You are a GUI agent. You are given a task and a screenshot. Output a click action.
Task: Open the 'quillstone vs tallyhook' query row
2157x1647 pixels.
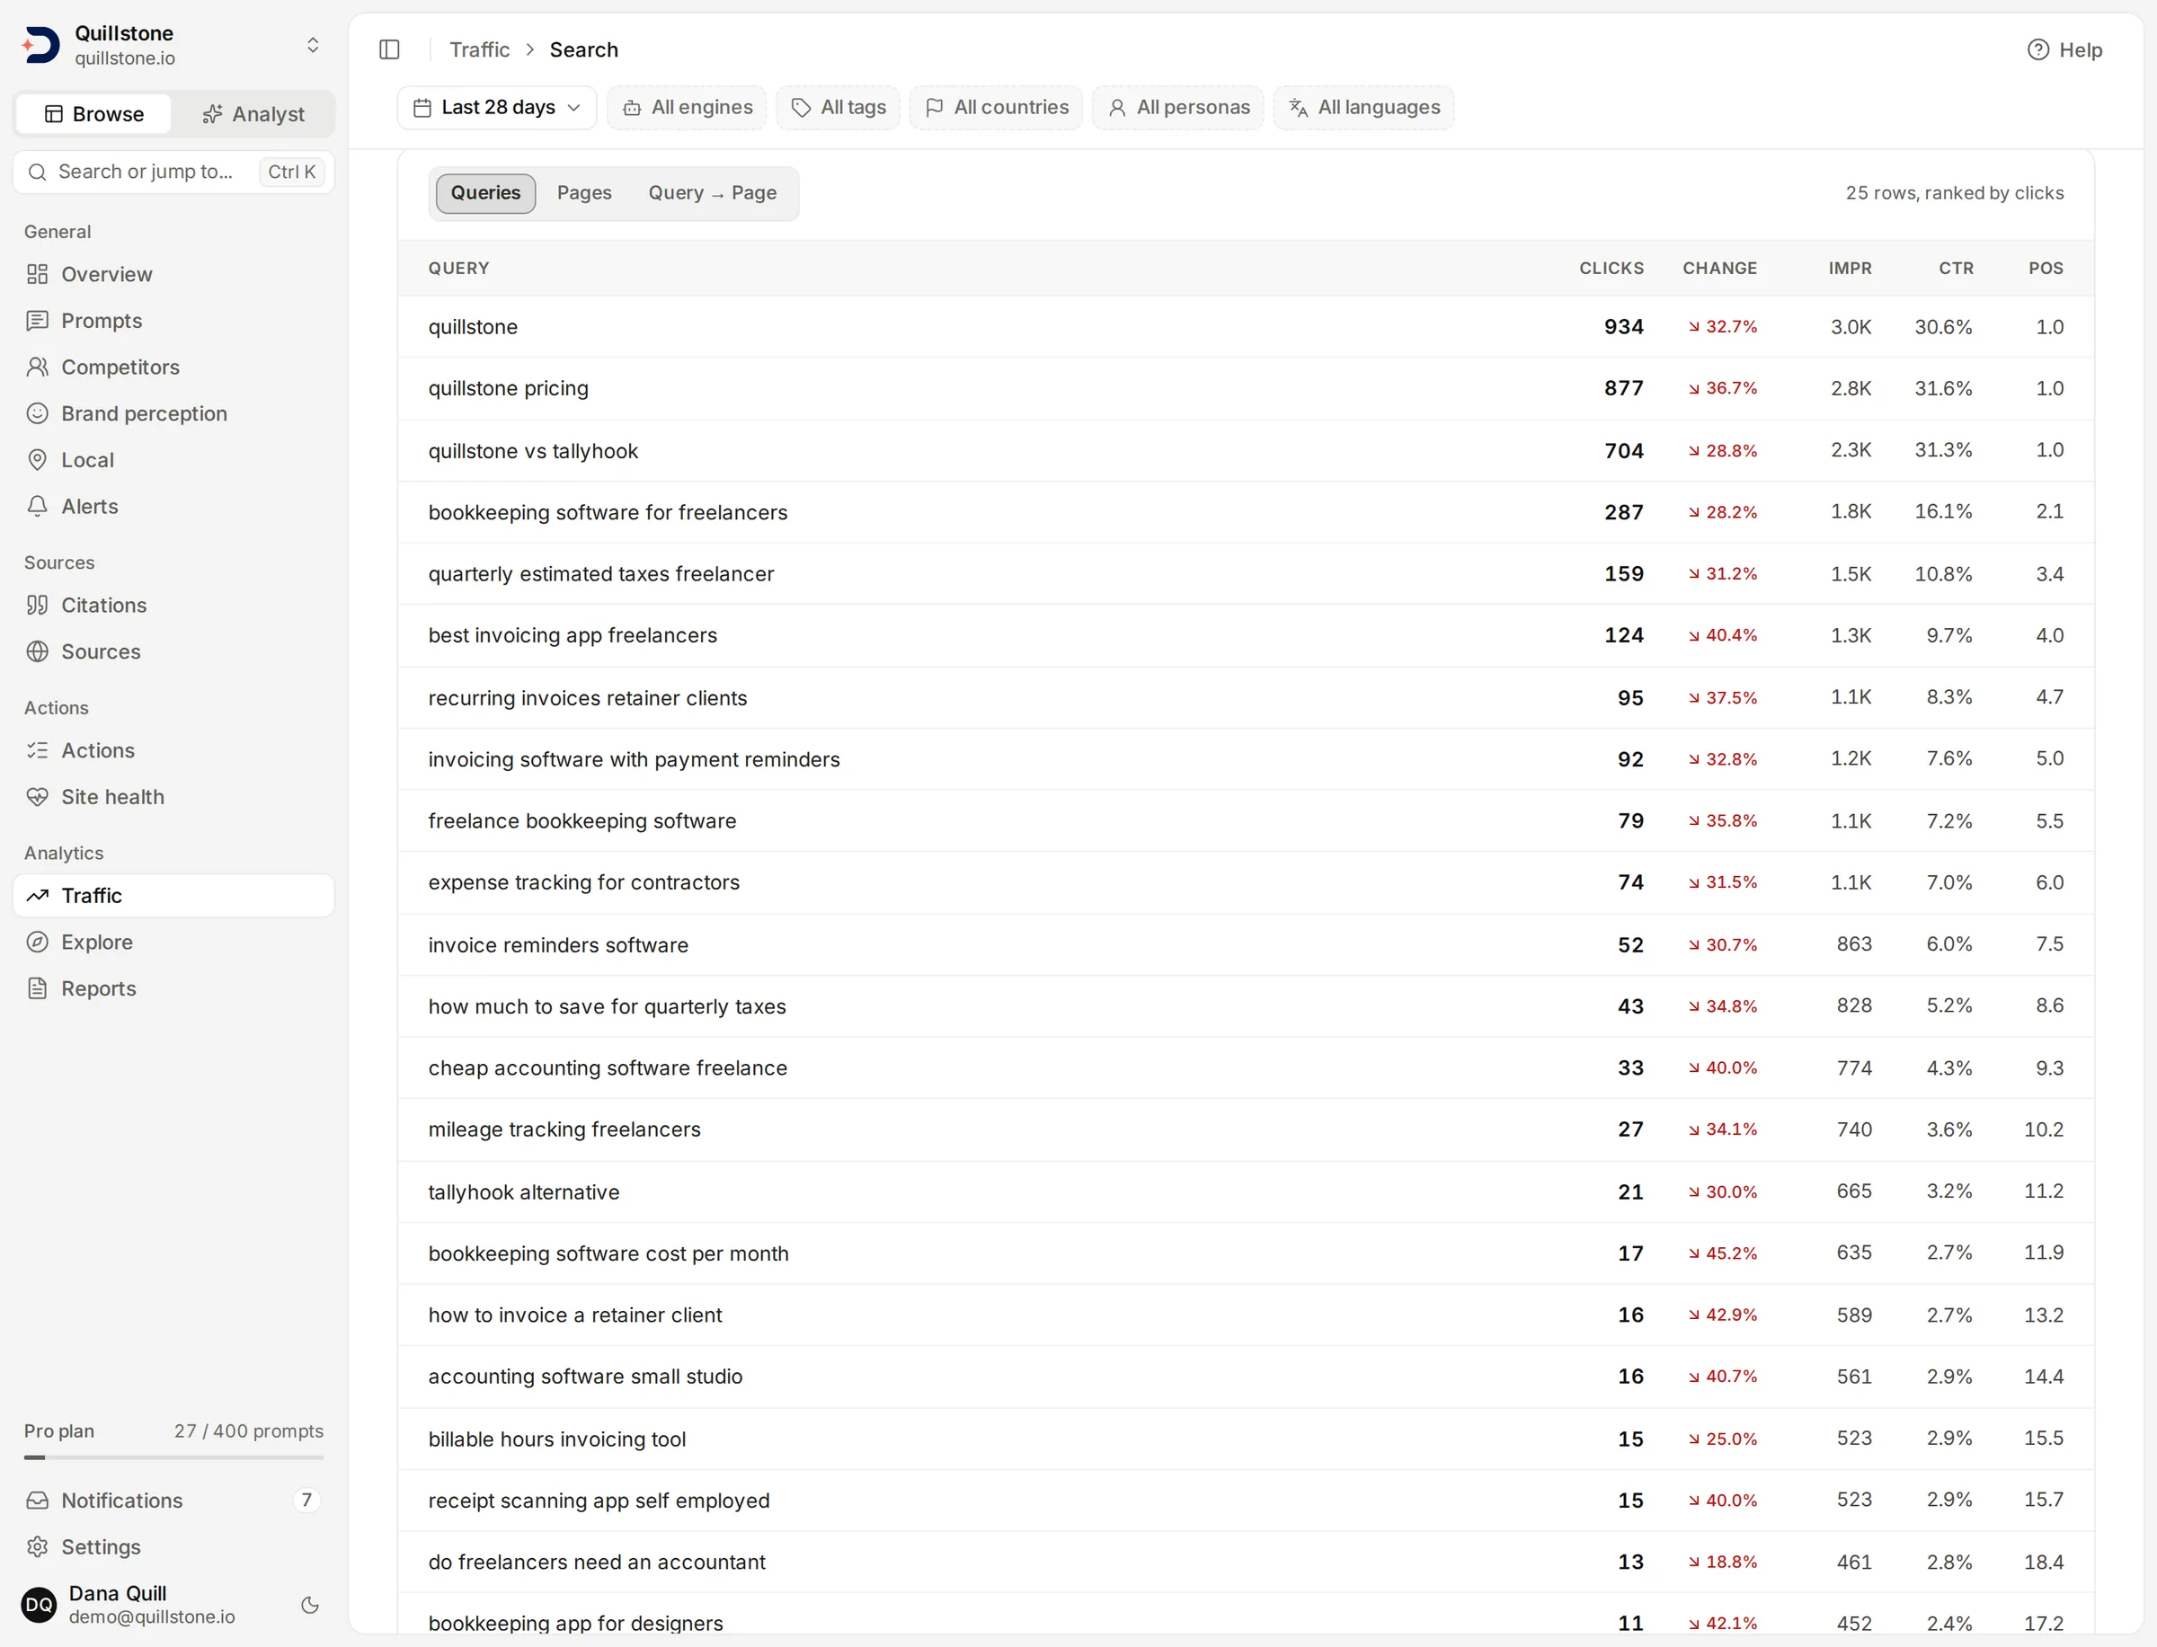(x=1245, y=451)
